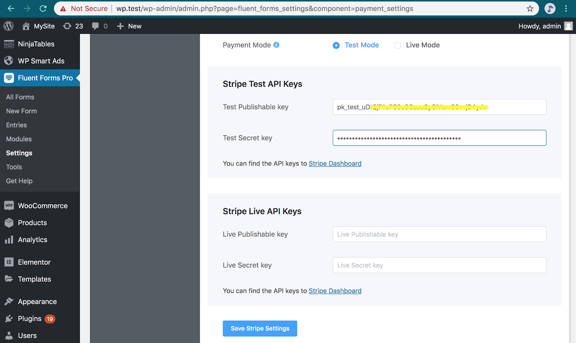Open the Analytics menu label
Screen dimensions: 576x343
click(x=33, y=240)
